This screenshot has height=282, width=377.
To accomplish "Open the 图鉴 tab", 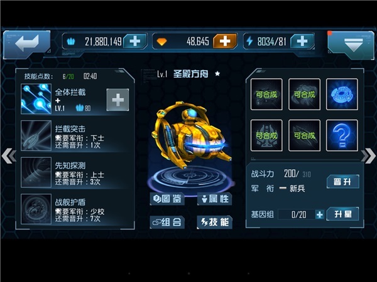I will [x=167, y=199].
